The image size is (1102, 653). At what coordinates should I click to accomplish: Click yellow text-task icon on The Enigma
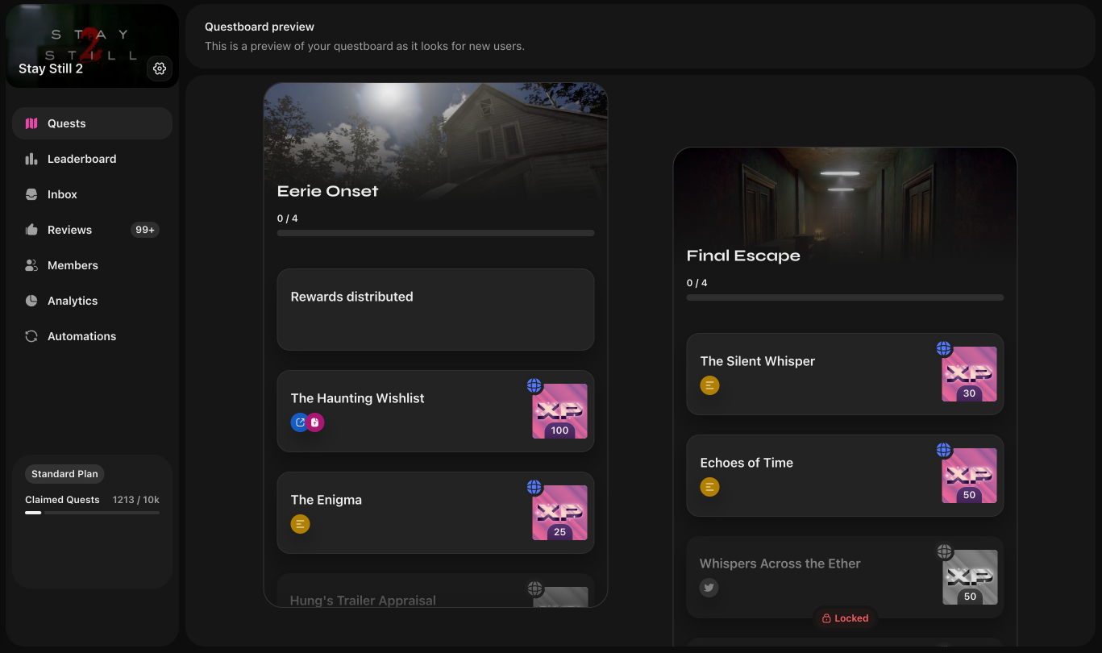coord(300,524)
